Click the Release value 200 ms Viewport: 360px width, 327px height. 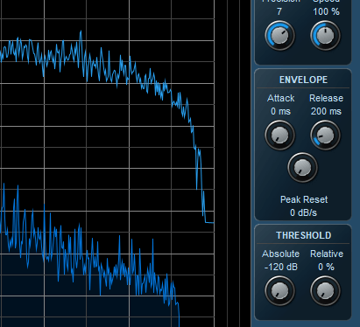tap(326, 111)
